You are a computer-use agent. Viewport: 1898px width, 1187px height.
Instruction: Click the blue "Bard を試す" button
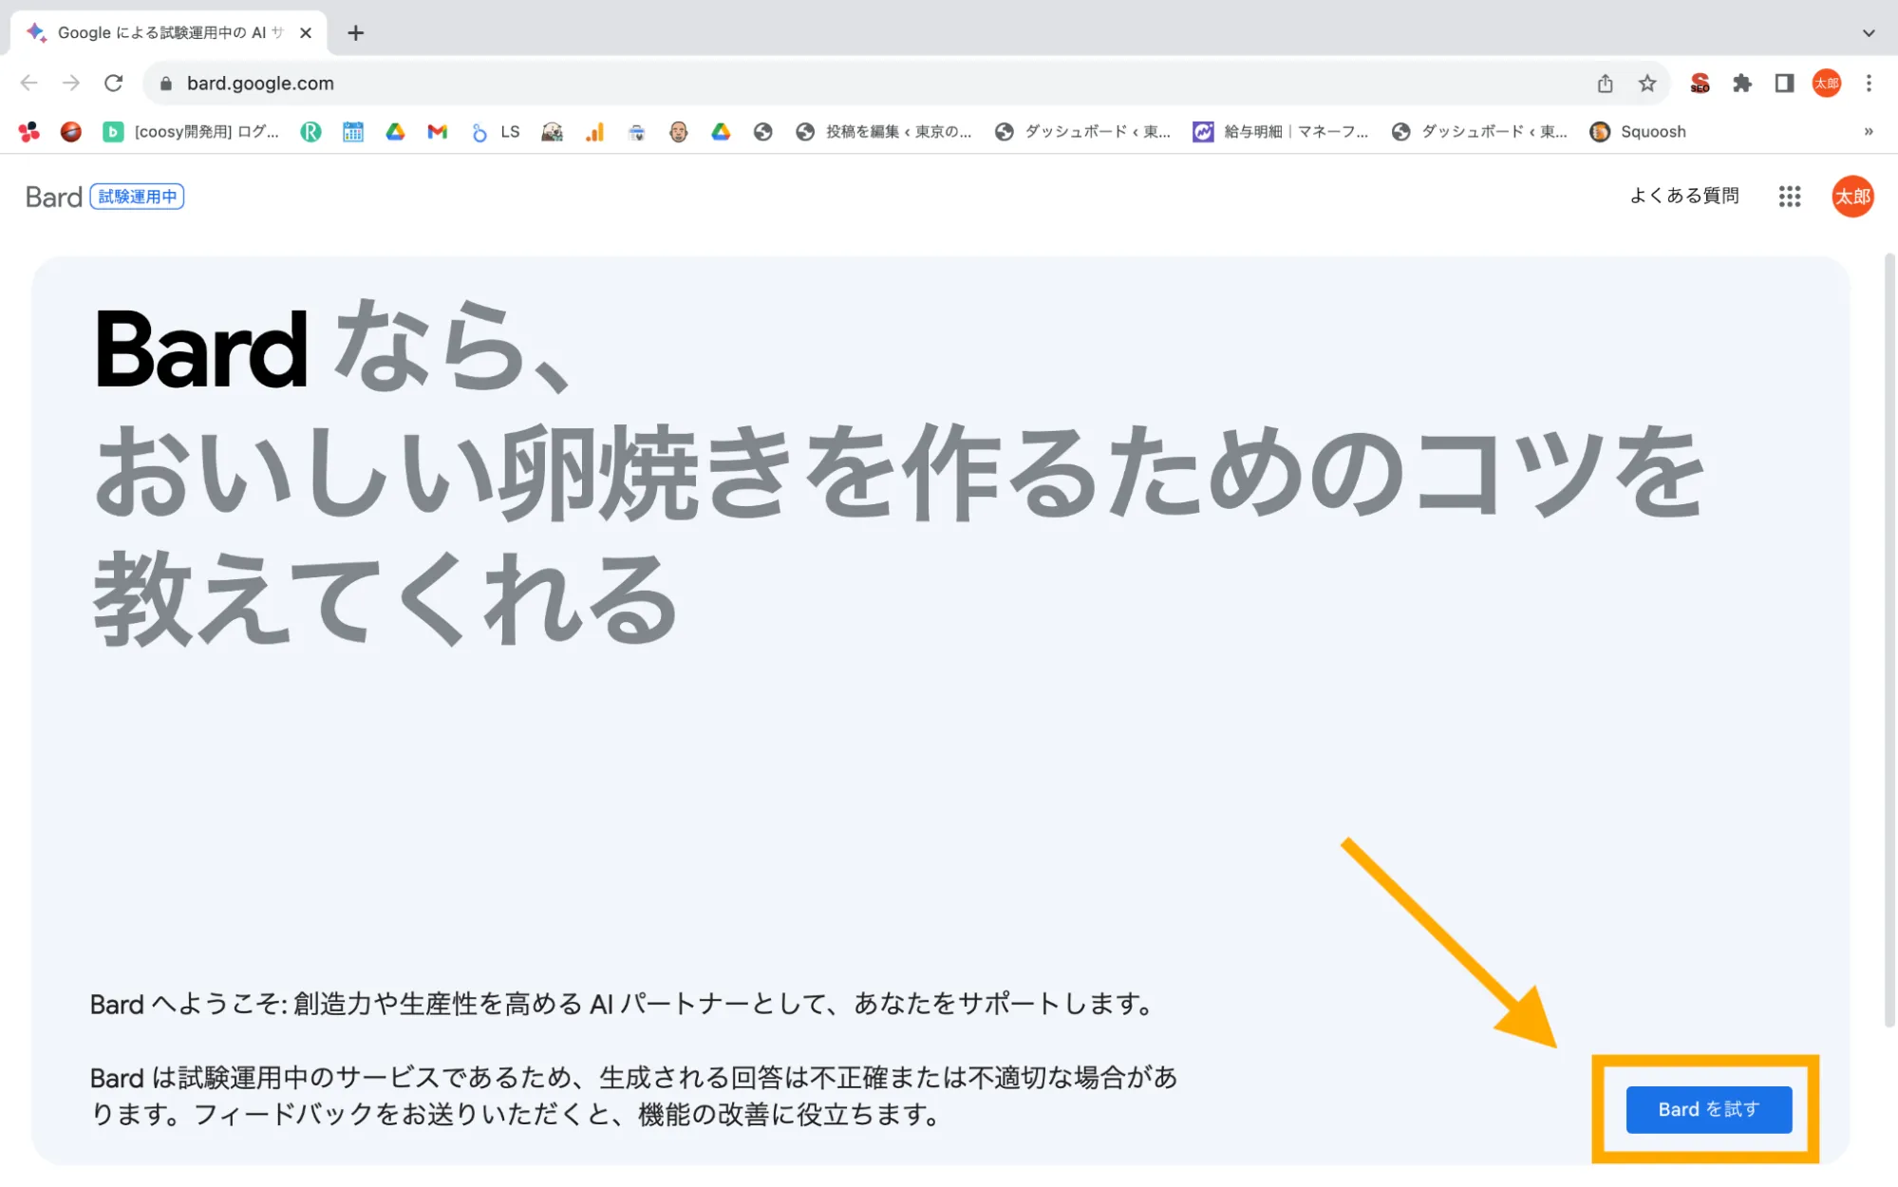pyautogui.click(x=1708, y=1109)
